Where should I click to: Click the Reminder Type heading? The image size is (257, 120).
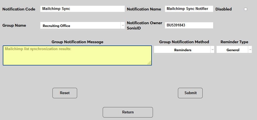pyautogui.click(x=234, y=42)
